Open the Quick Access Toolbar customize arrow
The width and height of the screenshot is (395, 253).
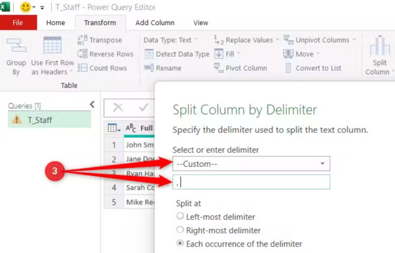click(42, 8)
